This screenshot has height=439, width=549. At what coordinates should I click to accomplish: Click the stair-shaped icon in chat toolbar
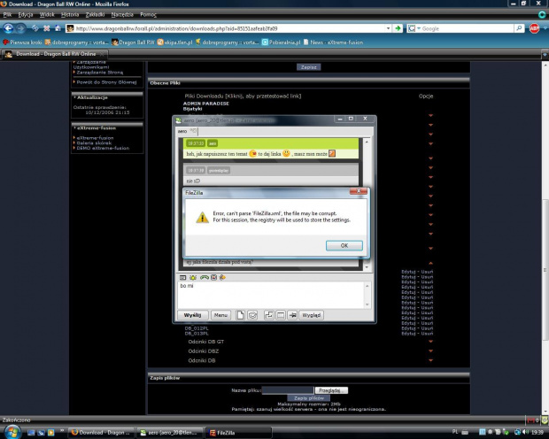[x=268, y=315]
